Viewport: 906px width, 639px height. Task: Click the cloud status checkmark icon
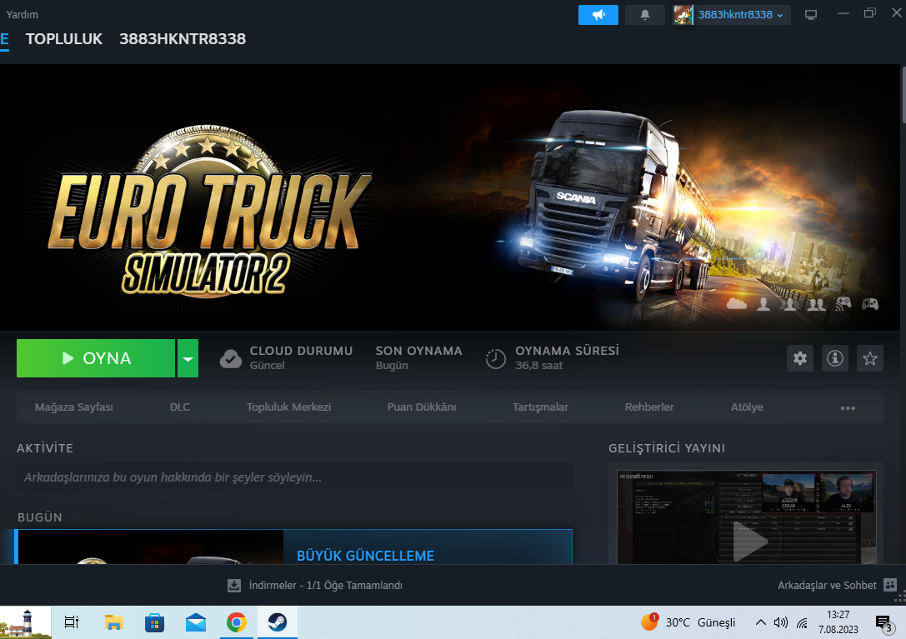coord(231,359)
